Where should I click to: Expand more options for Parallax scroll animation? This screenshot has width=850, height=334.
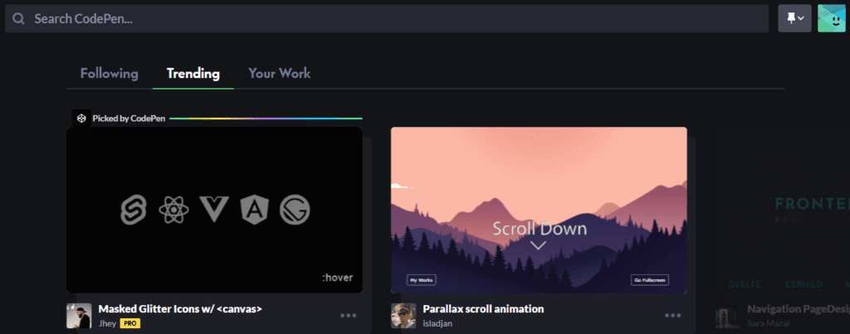pos(672,316)
